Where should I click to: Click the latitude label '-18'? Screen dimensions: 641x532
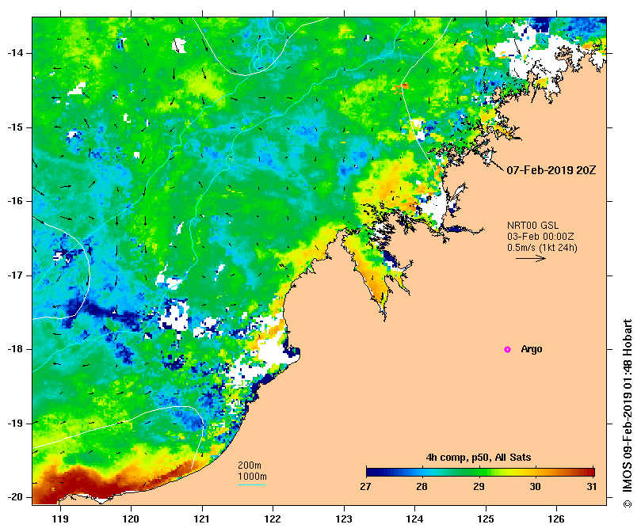click(15, 349)
